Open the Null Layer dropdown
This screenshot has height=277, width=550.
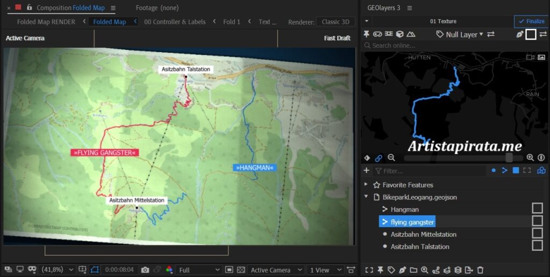click(464, 34)
